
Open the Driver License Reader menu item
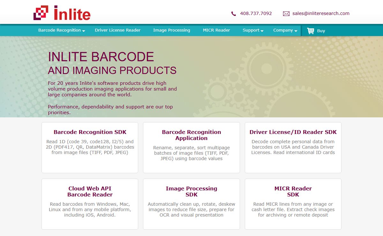(x=118, y=30)
